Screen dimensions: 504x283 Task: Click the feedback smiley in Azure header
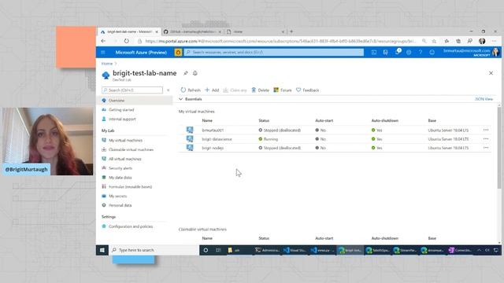coord(432,53)
